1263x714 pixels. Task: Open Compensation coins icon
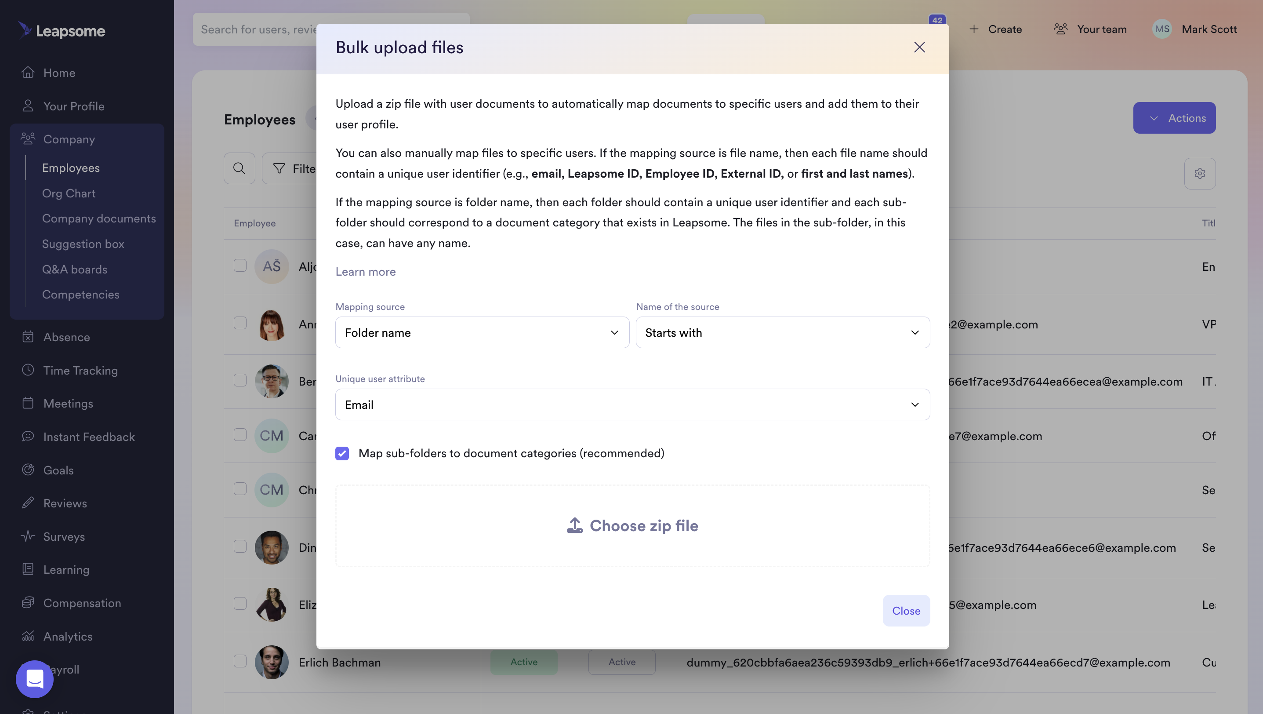[28, 603]
